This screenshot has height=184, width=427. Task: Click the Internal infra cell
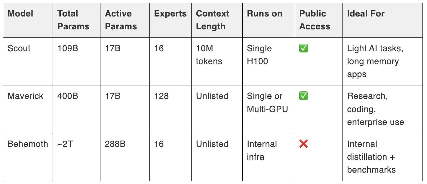[269, 157]
